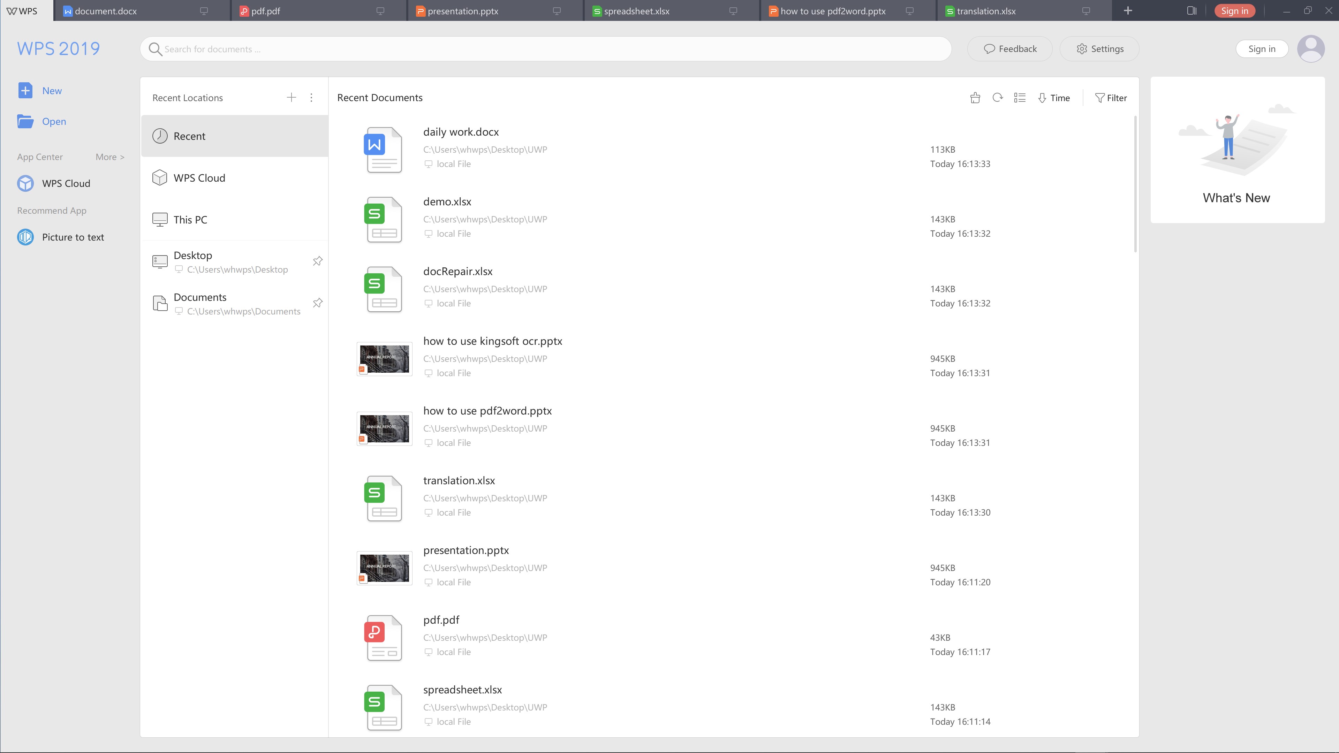Image resolution: width=1339 pixels, height=753 pixels.
Task: Click the clear records broom icon
Action: point(975,98)
